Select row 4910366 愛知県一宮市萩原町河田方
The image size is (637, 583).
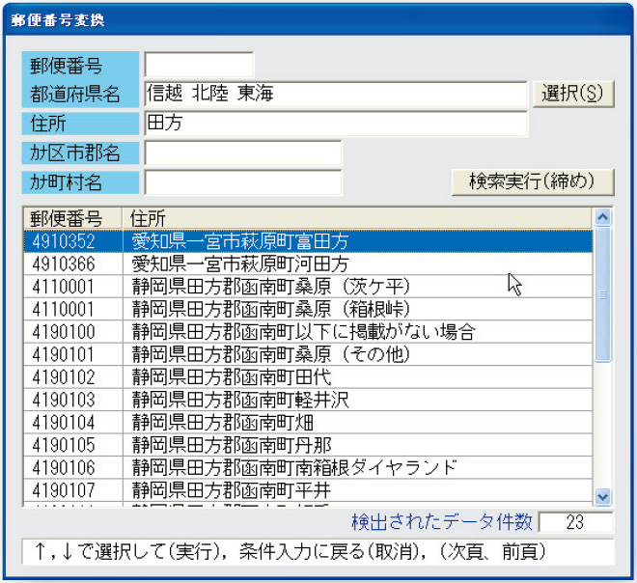point(309,264)
